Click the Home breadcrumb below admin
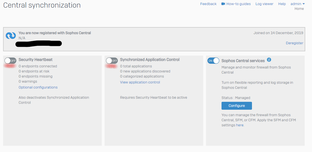The width and height of the screenshot is (312, 152). coord(299,9)
